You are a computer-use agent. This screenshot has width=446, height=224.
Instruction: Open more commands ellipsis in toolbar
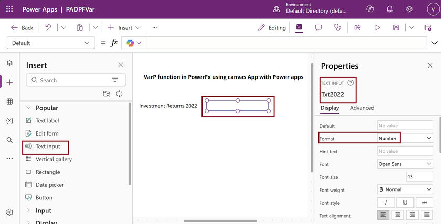[x=154, y=28]
